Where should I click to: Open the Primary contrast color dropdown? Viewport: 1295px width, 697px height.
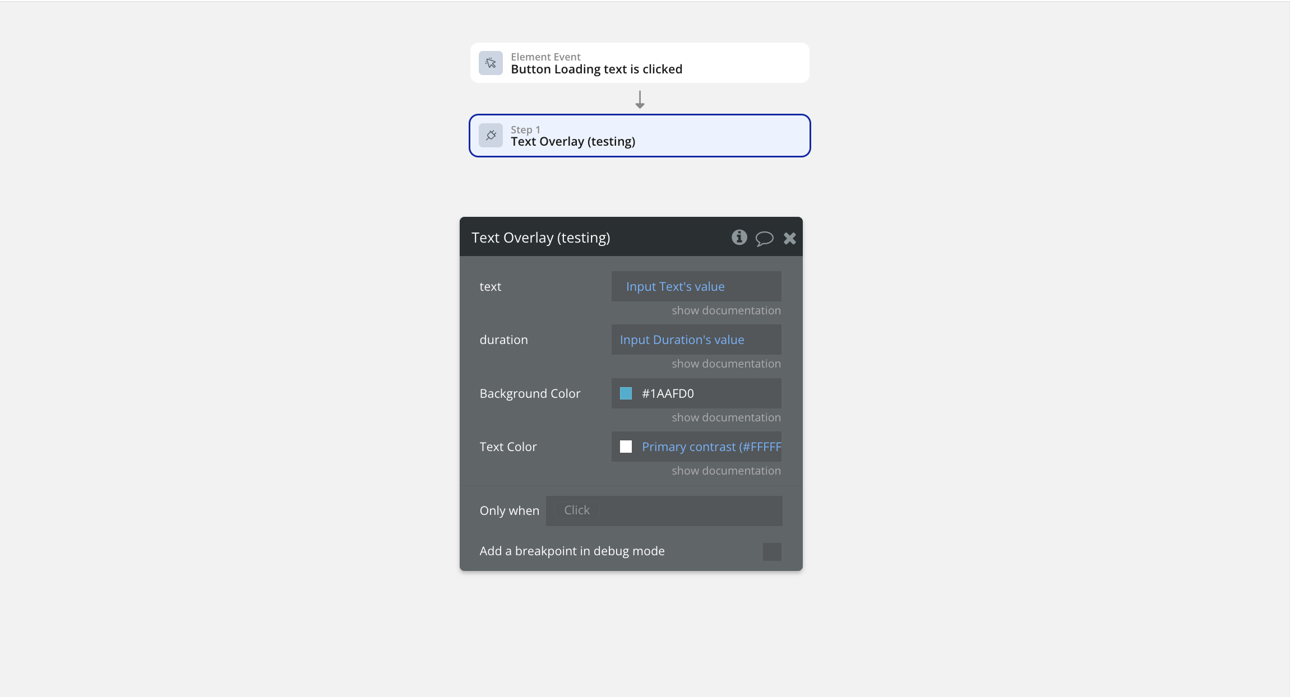point(711,447)
